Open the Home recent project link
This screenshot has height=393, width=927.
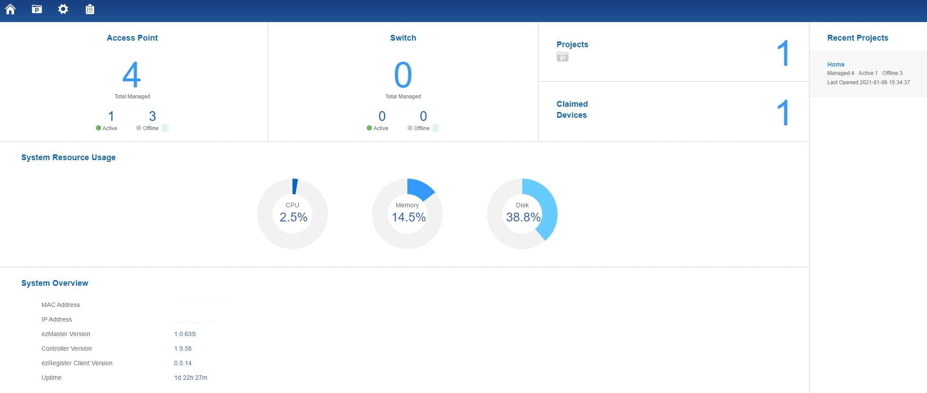click(x=836, y=64)
